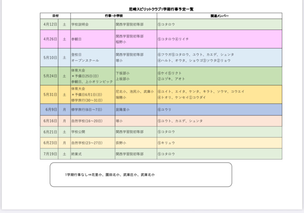The height and width of the screenshot is (213, 304).
Task: Click the オープンスクール event text
Action: 85,61
